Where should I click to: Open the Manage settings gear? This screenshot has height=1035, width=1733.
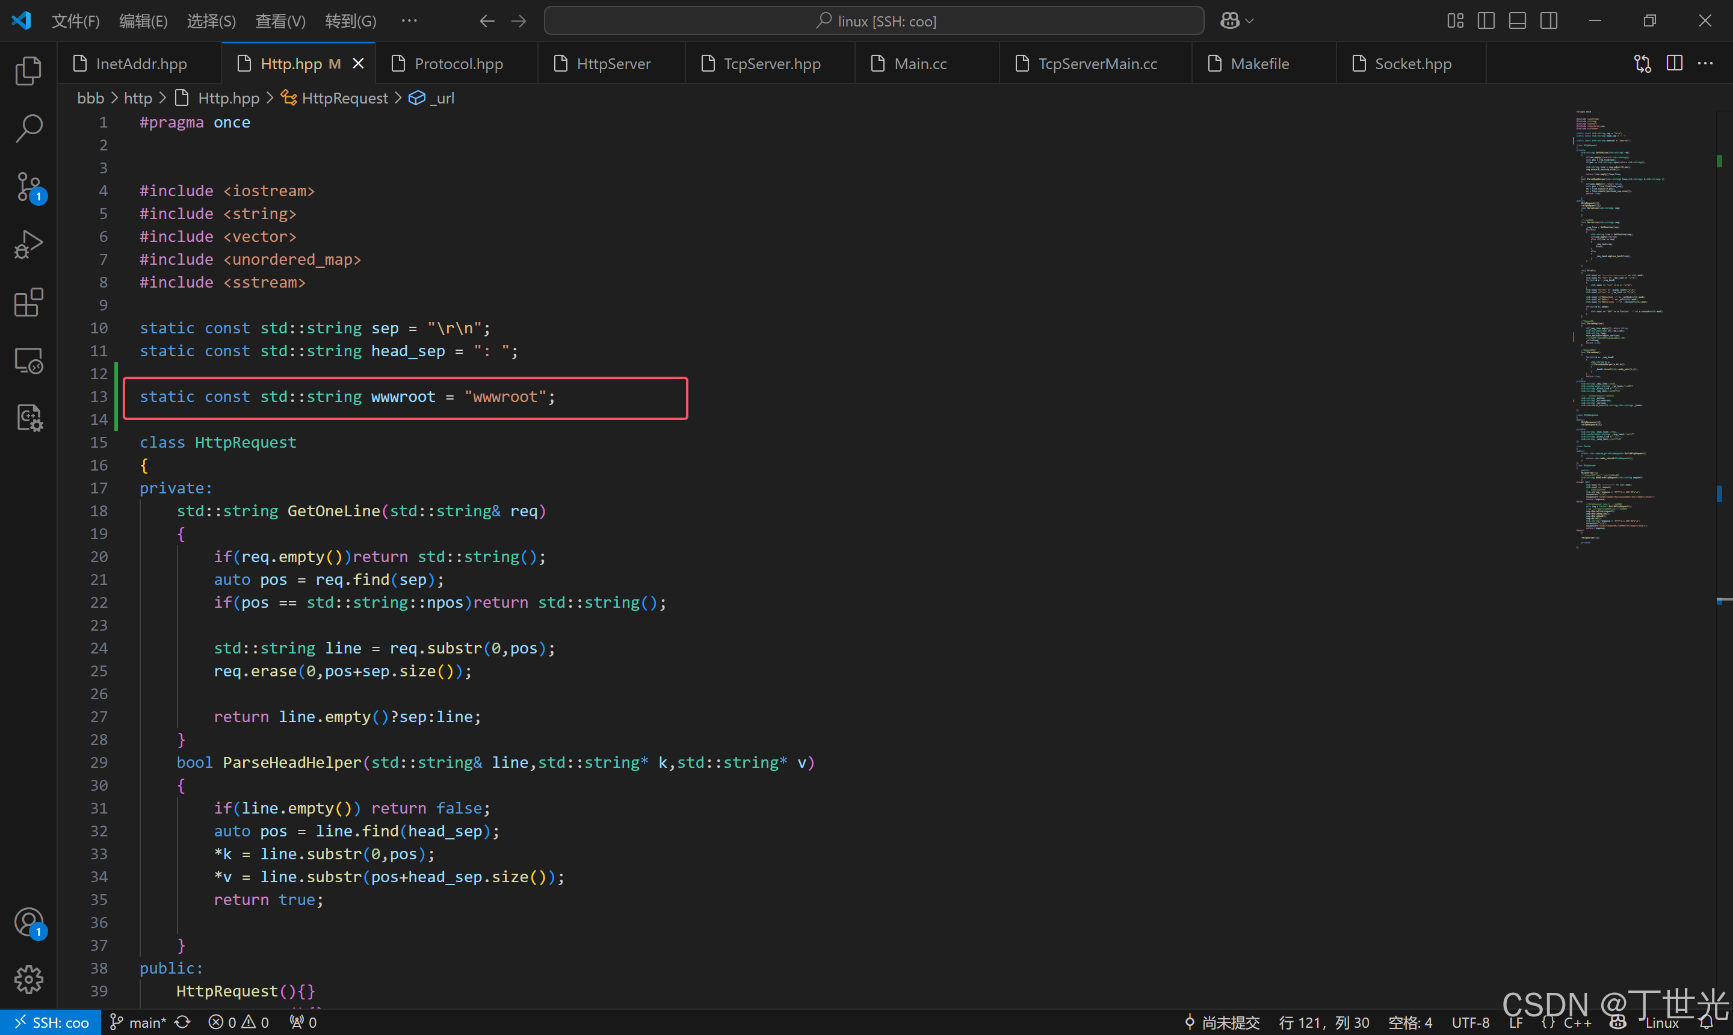click(28, 979)
